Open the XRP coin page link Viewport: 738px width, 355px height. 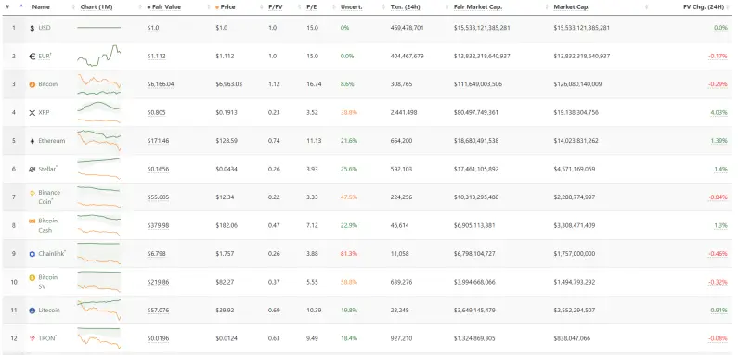click(x=45, y=113)
